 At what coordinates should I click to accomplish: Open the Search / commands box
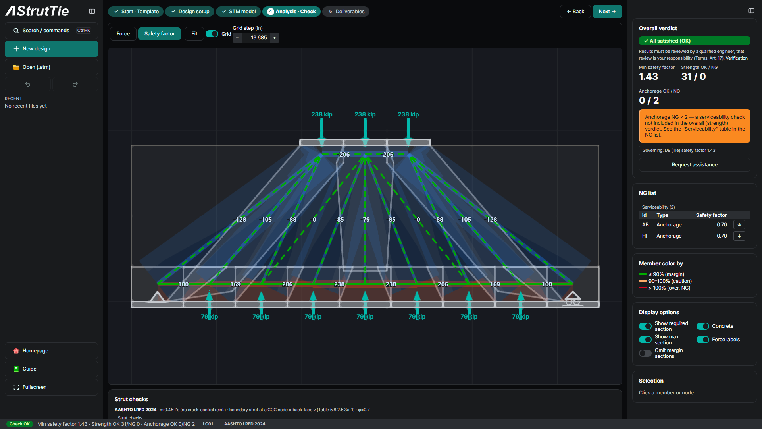pyautogui.click(x=51, y=31)
